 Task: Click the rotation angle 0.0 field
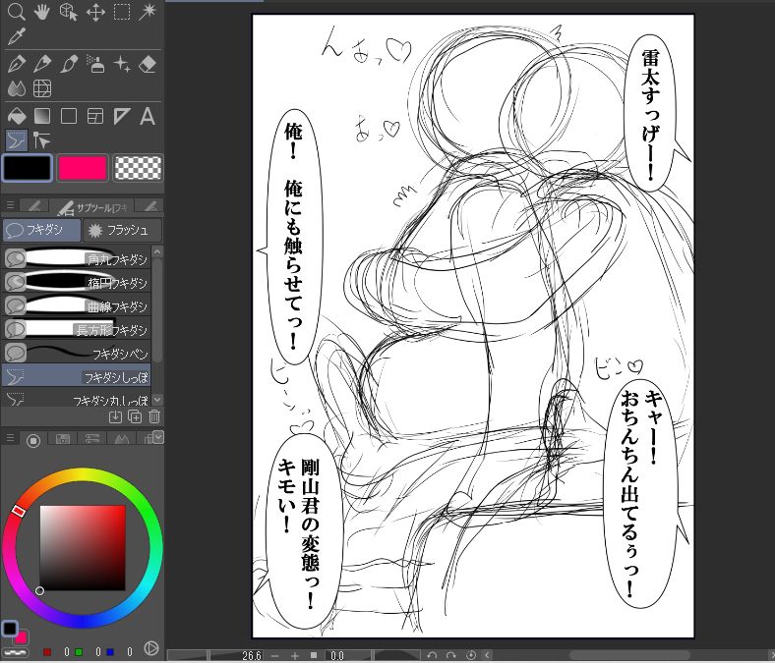coord(337,655)
